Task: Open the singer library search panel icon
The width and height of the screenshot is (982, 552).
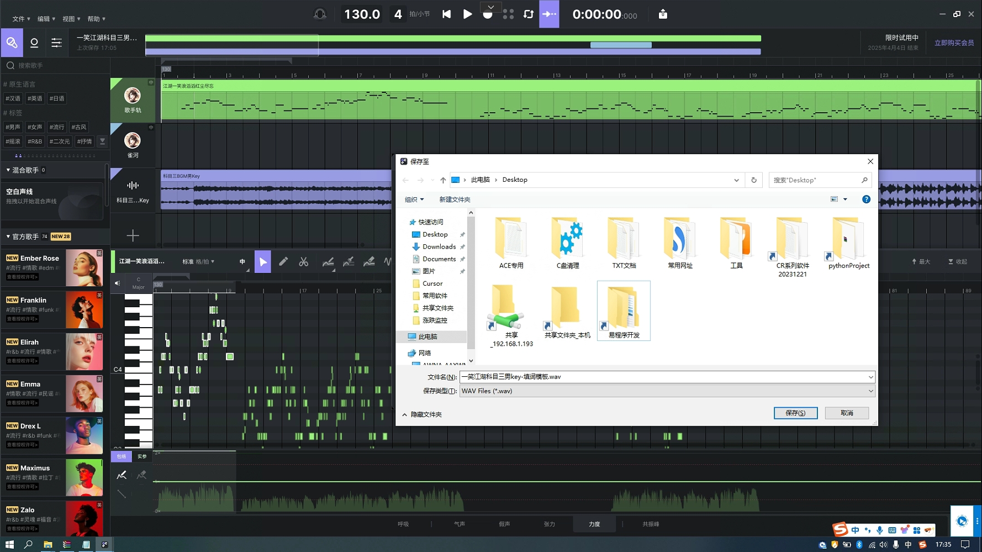Action: (x=12, y=43)
